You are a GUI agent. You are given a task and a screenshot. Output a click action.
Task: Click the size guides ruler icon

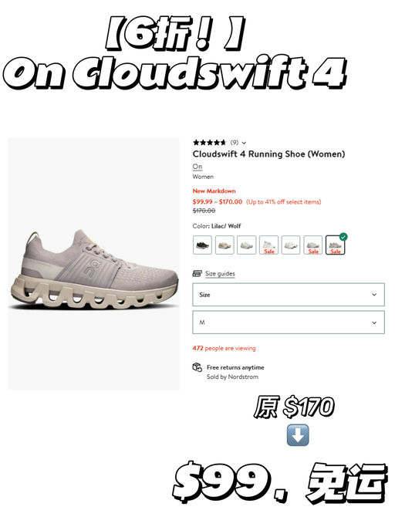pos(197,273)
